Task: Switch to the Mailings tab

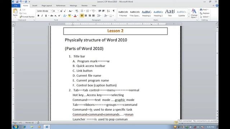Action: coord(73,6)
